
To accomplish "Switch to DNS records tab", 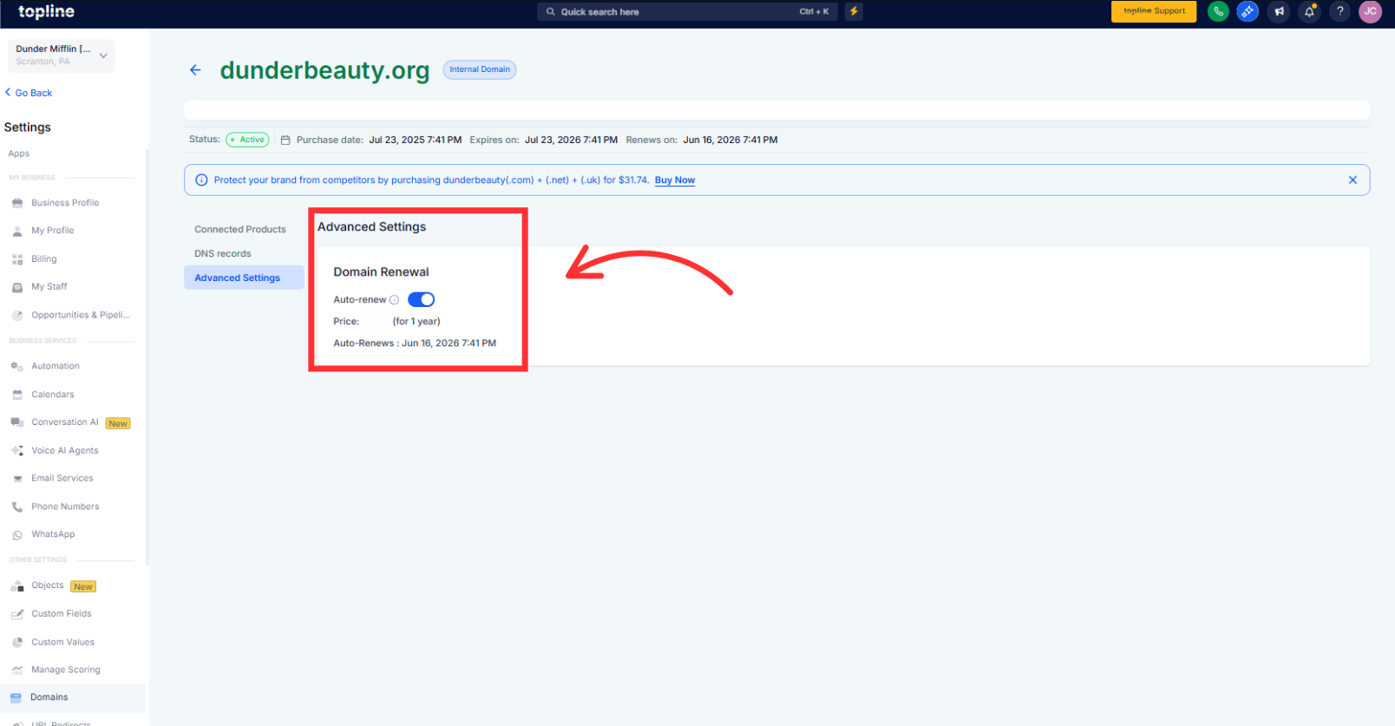I will tap(223, 254).
